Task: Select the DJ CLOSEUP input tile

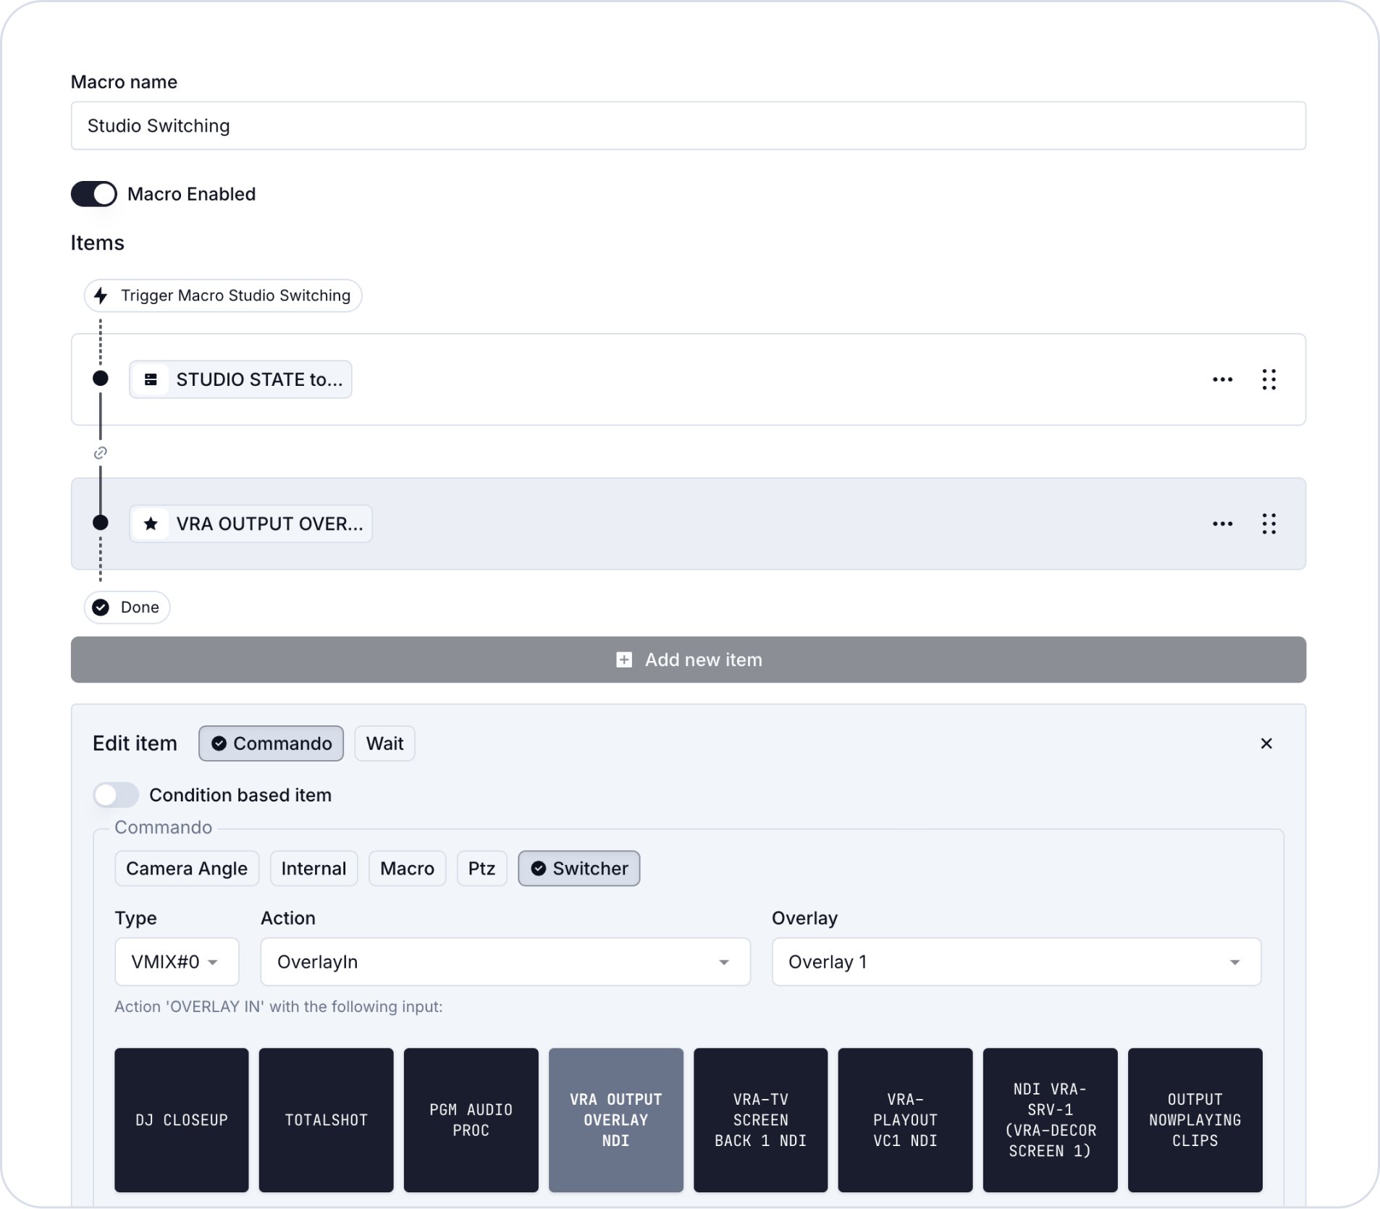Action: 181,1119
